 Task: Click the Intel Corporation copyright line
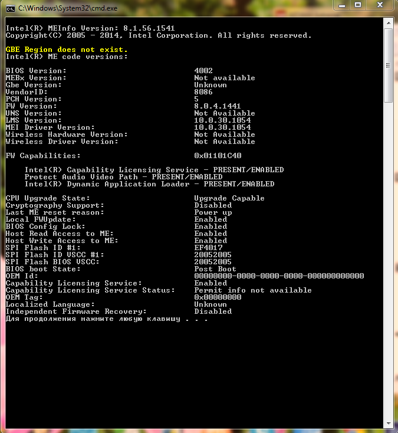pyautogui.click(x=159, y=35)
